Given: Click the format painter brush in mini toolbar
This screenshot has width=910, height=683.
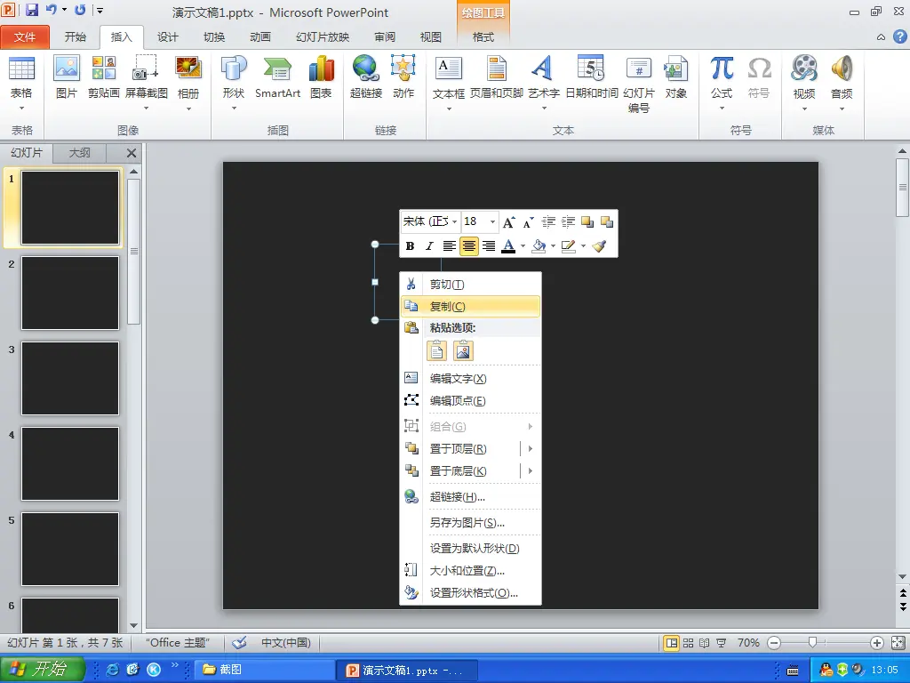Looking at the screenshot, I should (x=600, y=246).
